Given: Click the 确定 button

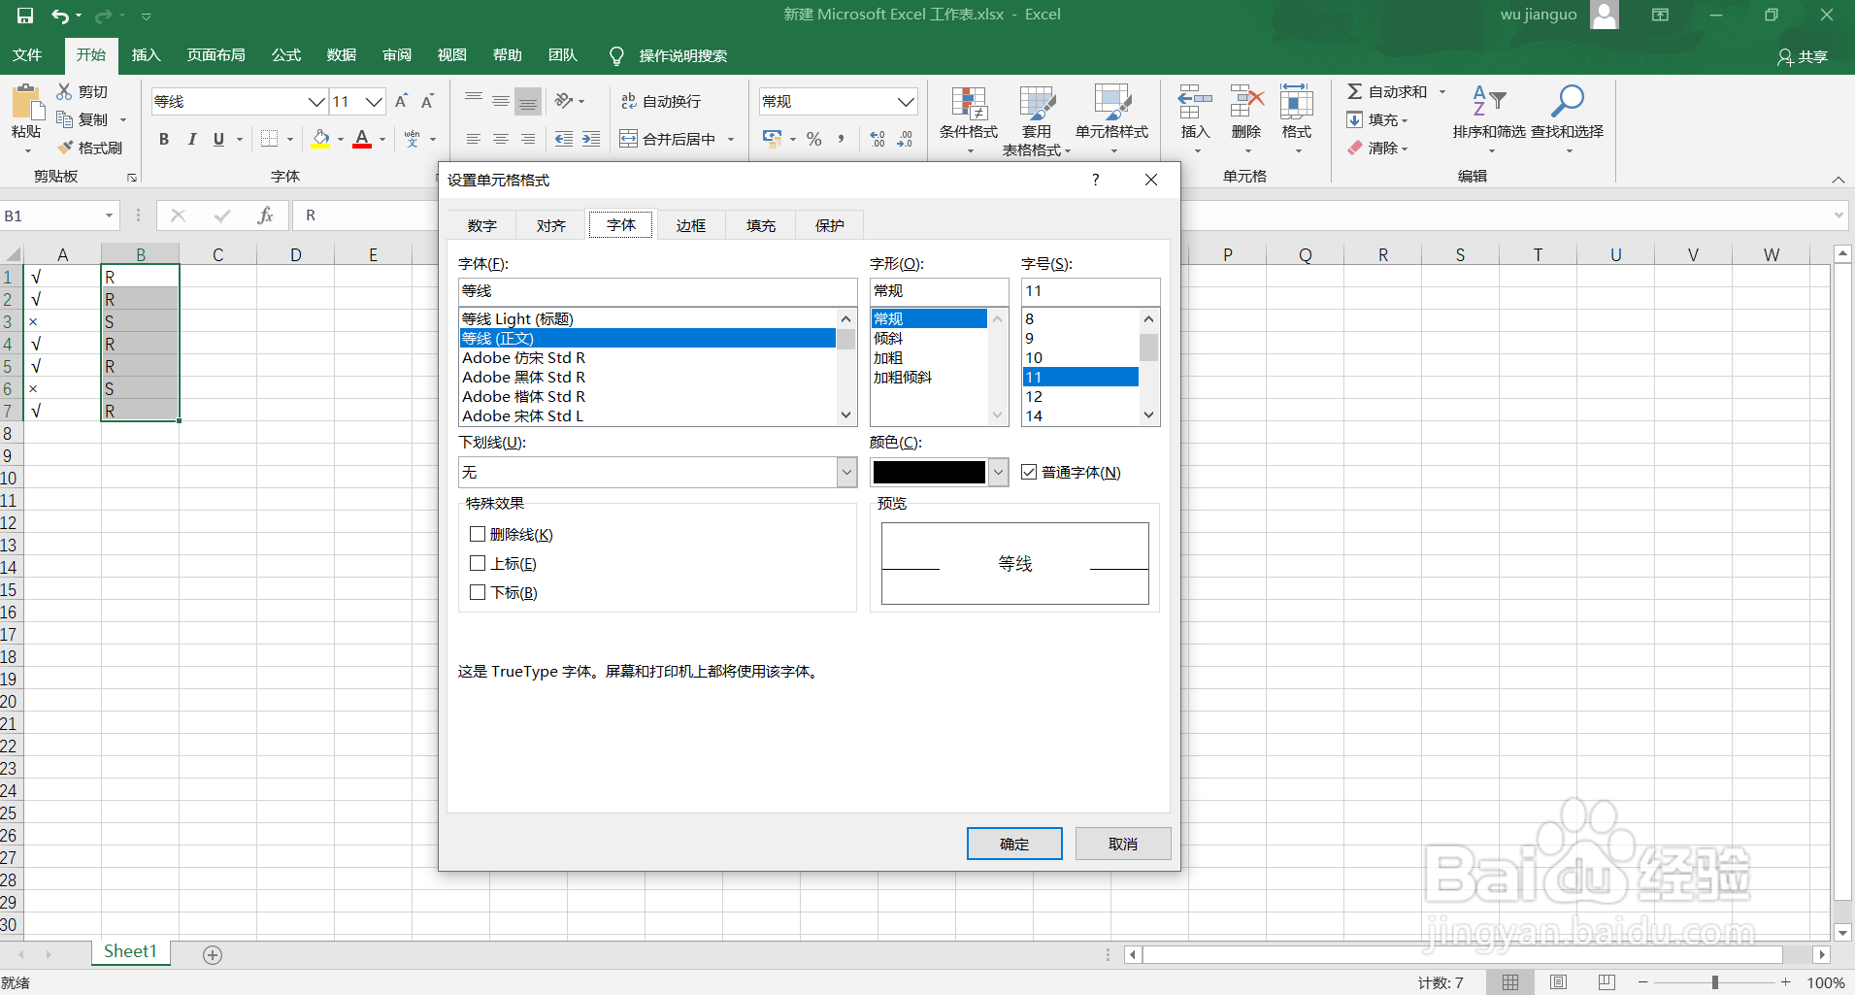Looking at the screenshot, I should click(x=1013, y=843).
